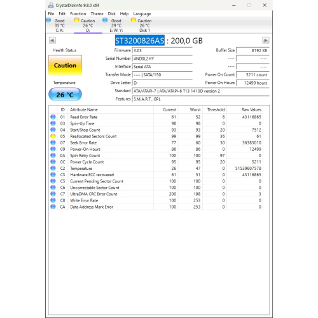Select the Caution Disk 1 tab
Image resolution: width=318 pixels, height=318 pixels.
click(144, 25)
